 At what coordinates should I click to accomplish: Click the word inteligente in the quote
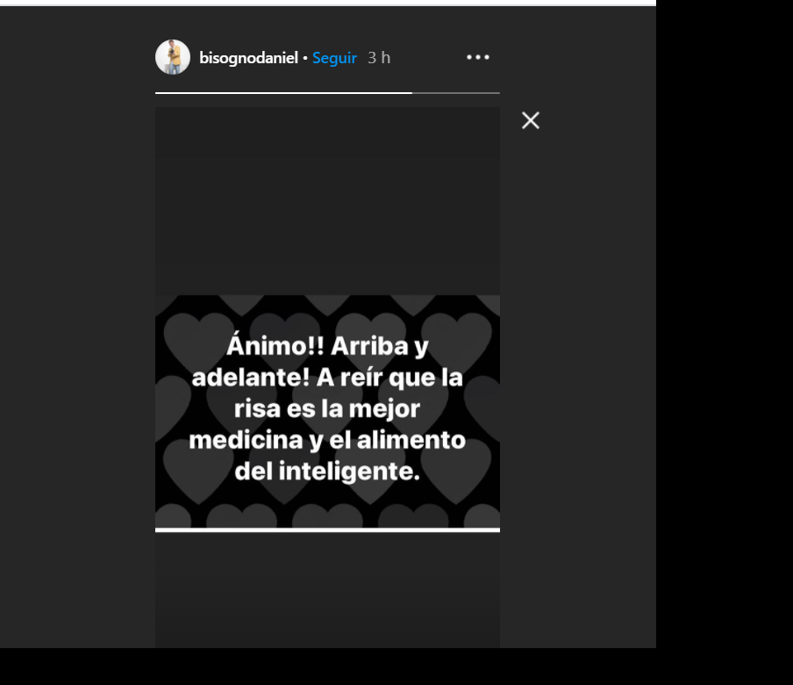pos(349,472)
